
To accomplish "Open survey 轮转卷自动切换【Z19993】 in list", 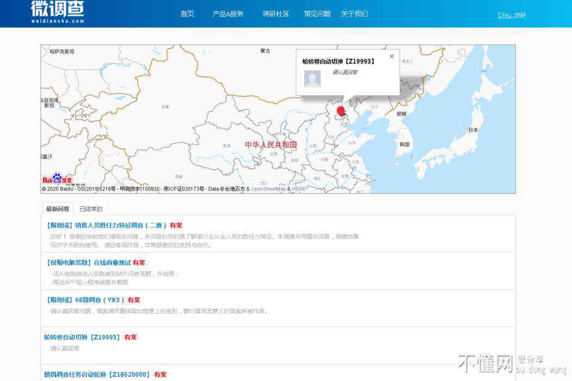I will click(x=82, y=337).
